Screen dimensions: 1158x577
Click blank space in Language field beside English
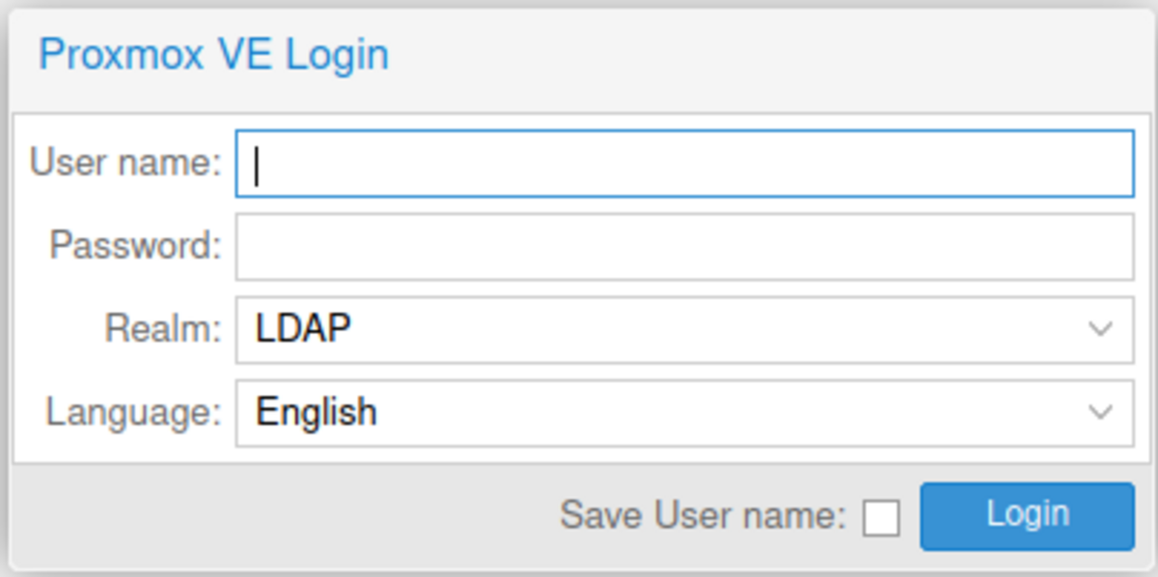(724, 413)
